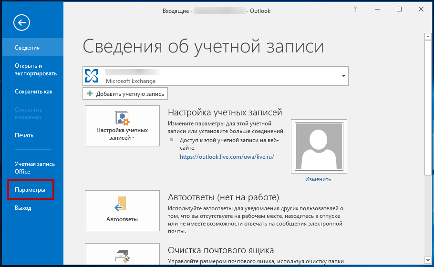This screenshot has height=267, width=434.
Task: Open Параметры in the sidebar
Action: pyautogui.click(x=31, y=190)
